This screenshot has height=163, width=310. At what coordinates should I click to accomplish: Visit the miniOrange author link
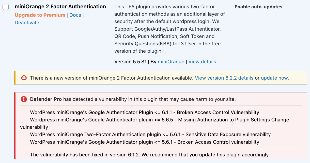(x=171, y=62)
